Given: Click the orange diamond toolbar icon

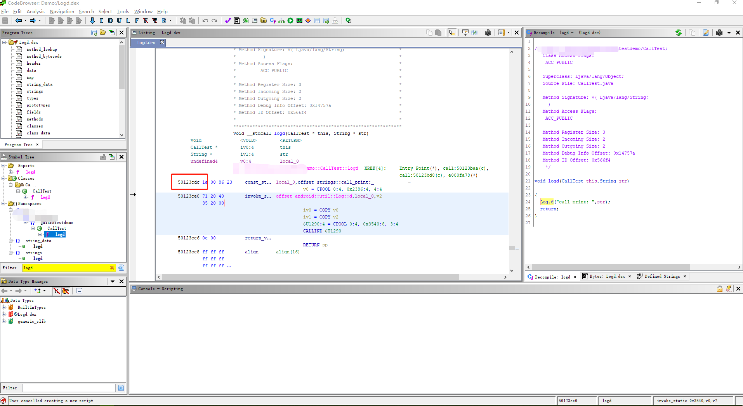Looking at the screenshot, I should coord(308,21).
